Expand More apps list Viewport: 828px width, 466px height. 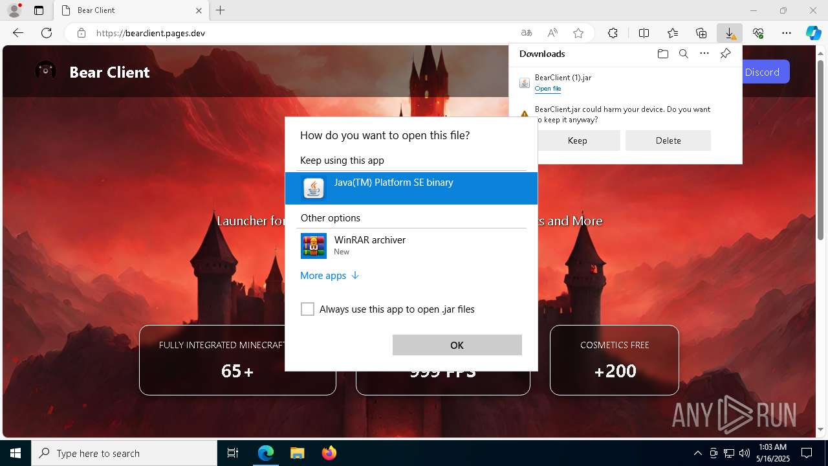329,276
